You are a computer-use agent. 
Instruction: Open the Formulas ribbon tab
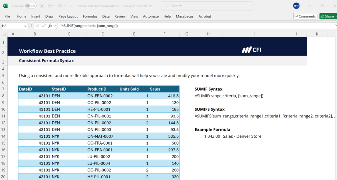[90, 16]
